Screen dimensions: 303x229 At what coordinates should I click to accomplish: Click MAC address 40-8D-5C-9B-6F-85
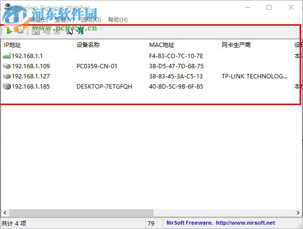pos(176,86)
